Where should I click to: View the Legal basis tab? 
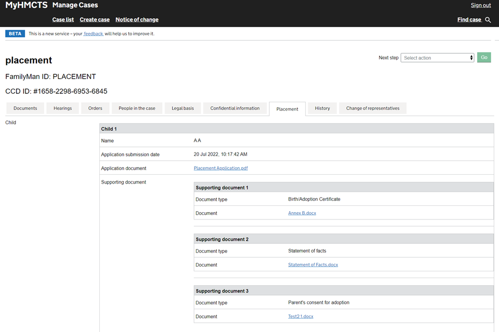tap(183, 108)
